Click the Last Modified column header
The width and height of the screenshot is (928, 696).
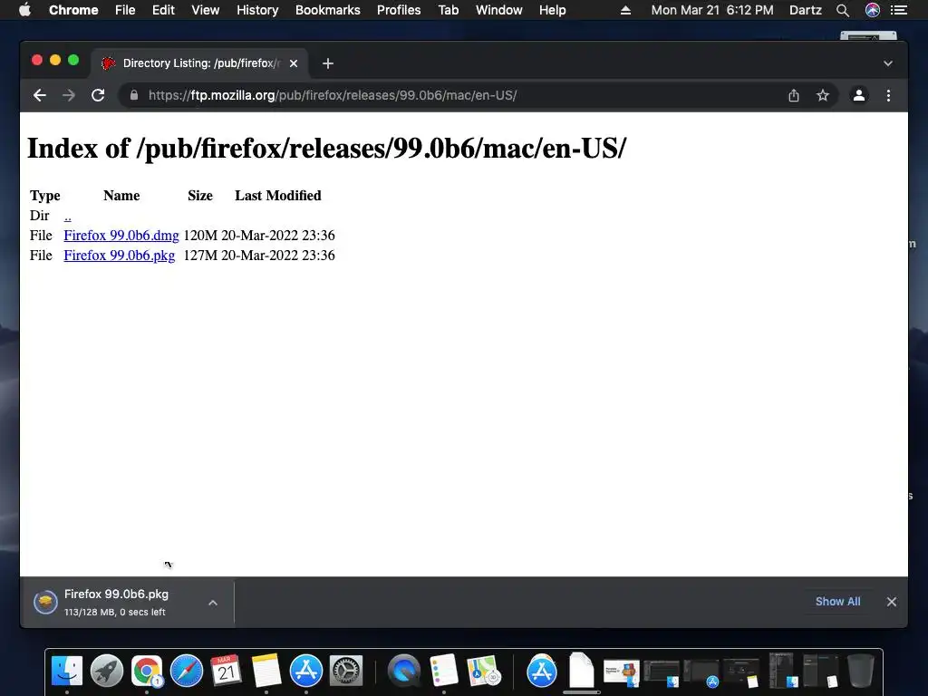[278, 196]
